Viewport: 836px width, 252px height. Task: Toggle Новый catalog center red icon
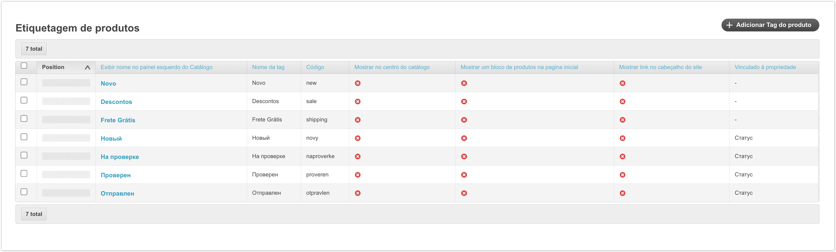pos(357,138)
